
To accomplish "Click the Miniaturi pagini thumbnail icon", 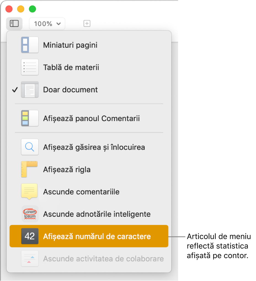I will 30,45.
